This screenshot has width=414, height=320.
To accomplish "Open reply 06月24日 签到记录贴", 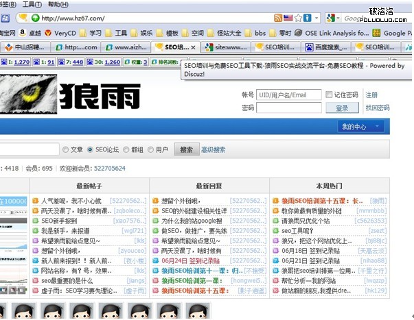I will click(x=191, y=261).
